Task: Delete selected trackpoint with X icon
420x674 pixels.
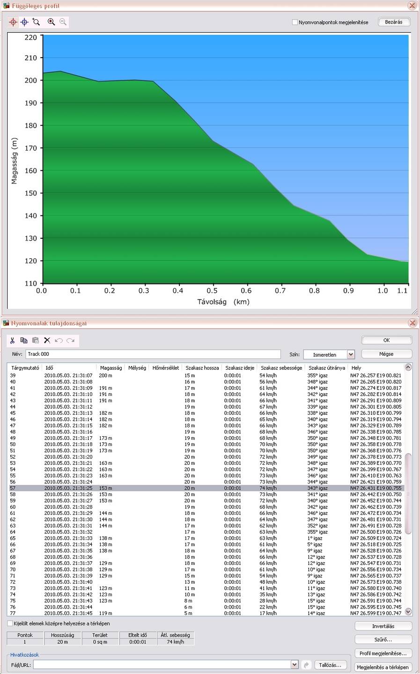Action: coord(47,340)
